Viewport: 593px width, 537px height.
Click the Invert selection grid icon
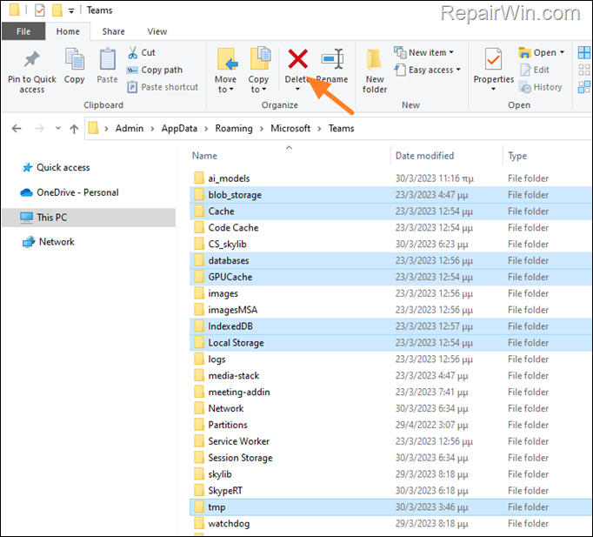[x=584, y=87]
